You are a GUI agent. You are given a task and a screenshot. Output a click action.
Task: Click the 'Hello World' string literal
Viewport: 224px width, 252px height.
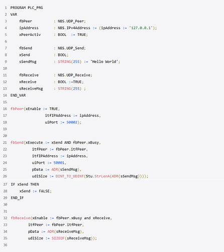pyautogui.click(x=104, y=61)
